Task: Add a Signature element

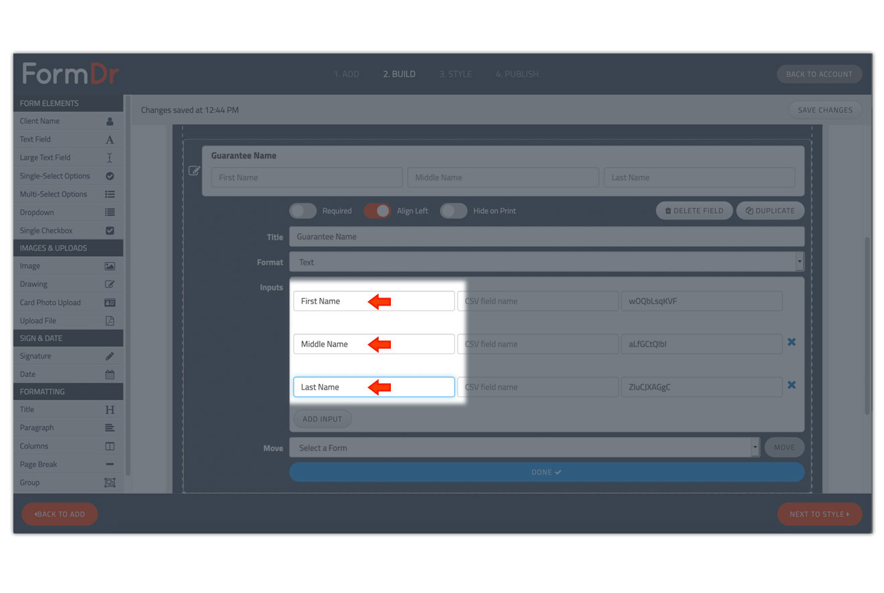Action: [x=67, y=356]
